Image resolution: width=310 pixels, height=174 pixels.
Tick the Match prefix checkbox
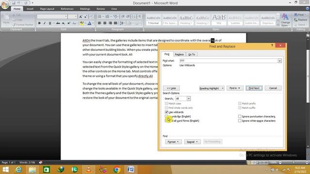(x=240, y=103)
